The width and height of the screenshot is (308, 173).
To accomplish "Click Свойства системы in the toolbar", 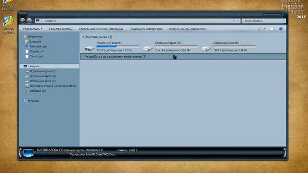I will coord(61,29).
